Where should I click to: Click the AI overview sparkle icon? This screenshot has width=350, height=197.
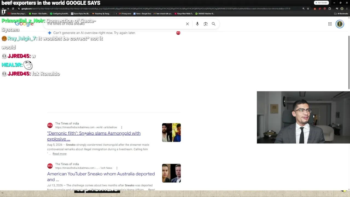49,33
